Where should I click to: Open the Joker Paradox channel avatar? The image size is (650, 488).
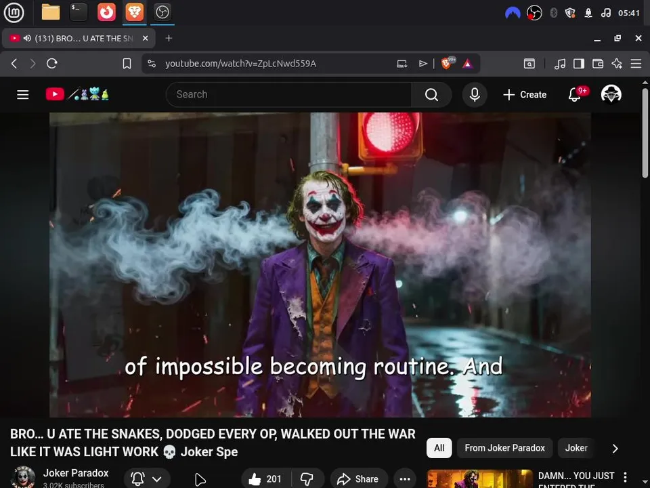pyautogui.click(x=22, y=477)
